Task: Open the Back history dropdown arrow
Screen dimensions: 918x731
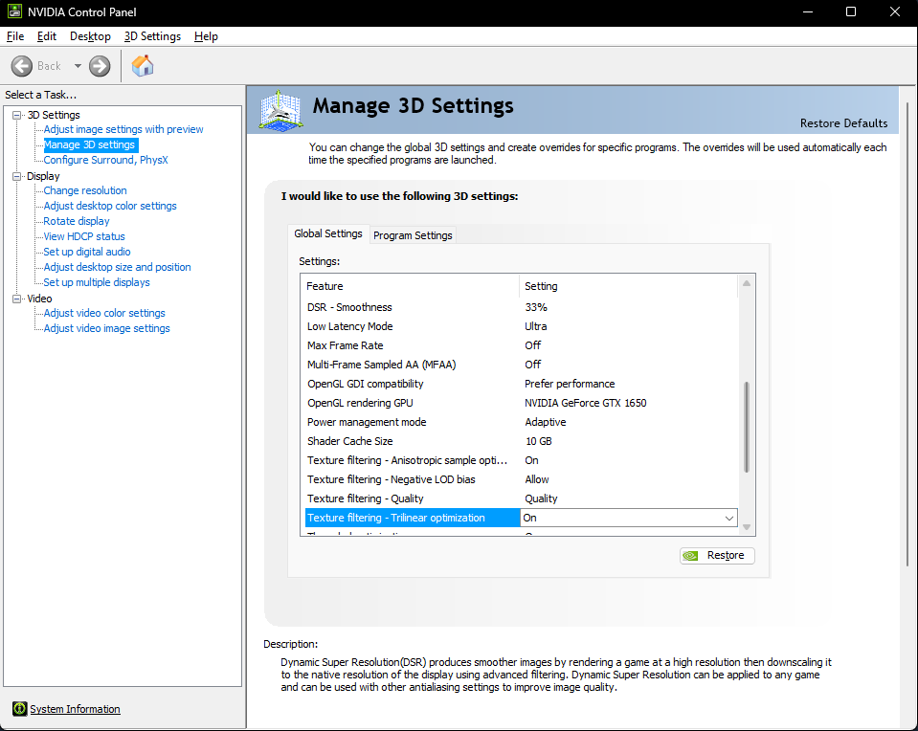Action: coord(78,66)
